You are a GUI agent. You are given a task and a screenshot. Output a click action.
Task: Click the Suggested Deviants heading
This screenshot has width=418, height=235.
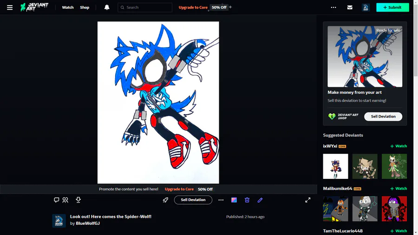pos(343,135)
